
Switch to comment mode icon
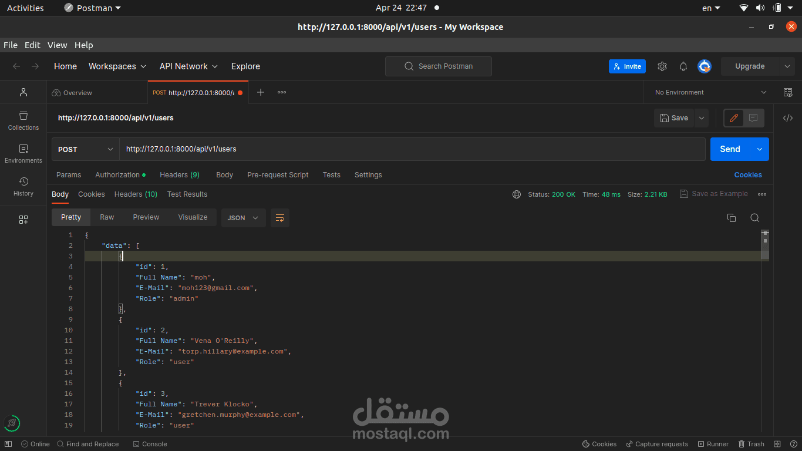pyautogui.click(x=753, y=118)
